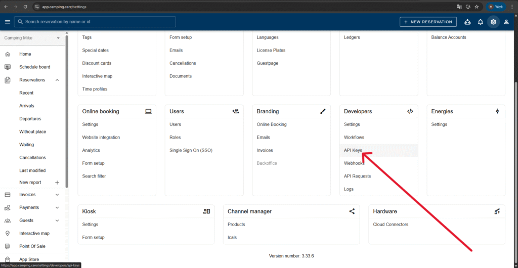The image size is (518, 268).
Task: Click the notifications bell icon
Action: coord(480,22)
